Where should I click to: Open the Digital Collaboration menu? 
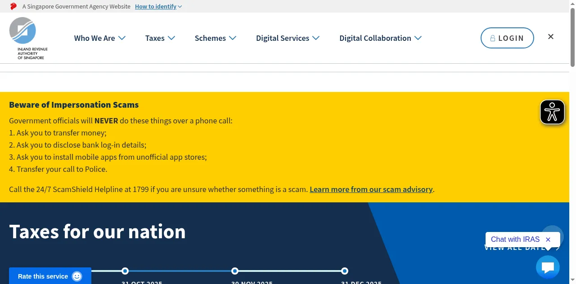pos(380,38)
